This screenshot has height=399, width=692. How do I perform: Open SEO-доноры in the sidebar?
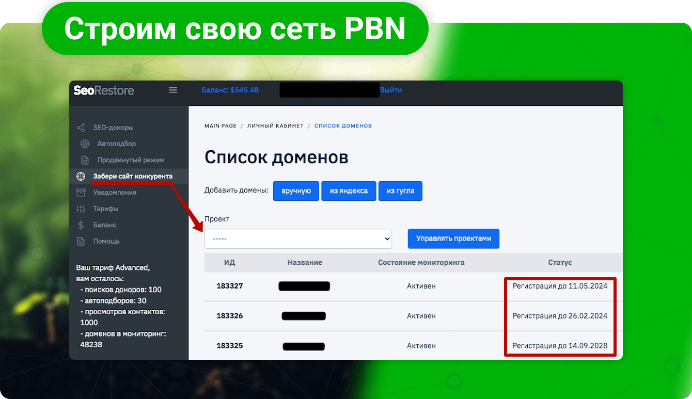pyautogui.click(x=113, y=127)
